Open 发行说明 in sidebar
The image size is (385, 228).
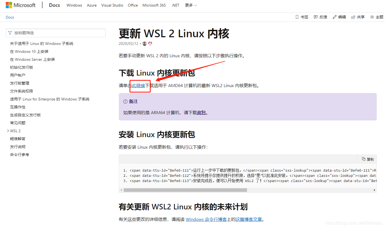point(18,147)
